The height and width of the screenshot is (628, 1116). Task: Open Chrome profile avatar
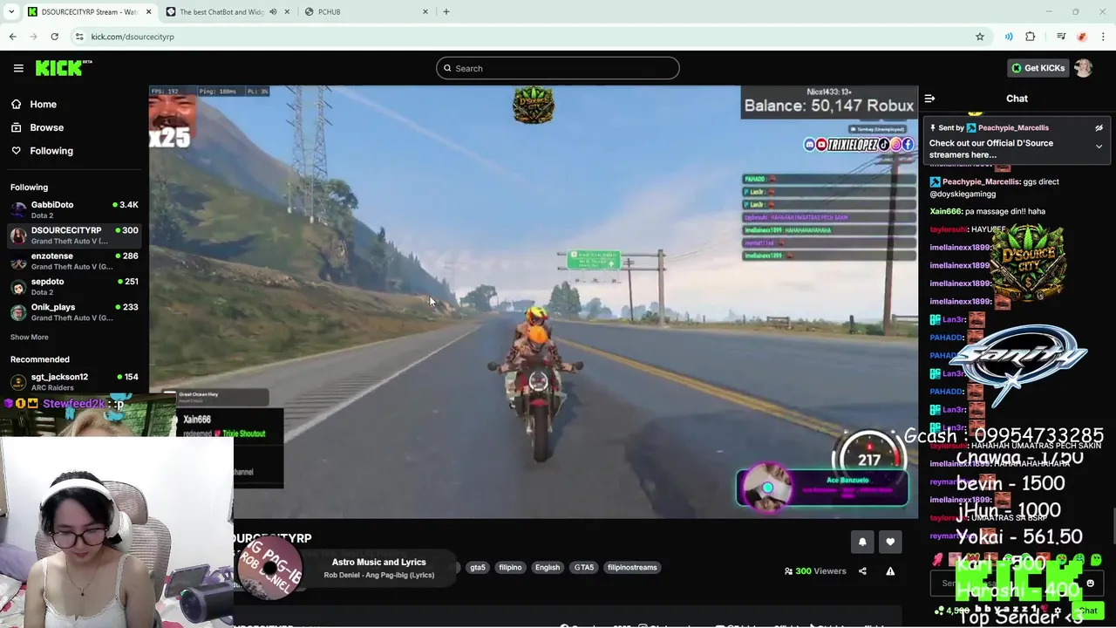(1082, 37)
